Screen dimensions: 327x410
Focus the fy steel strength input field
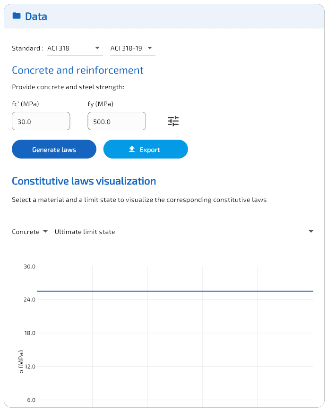coord(116,121)
